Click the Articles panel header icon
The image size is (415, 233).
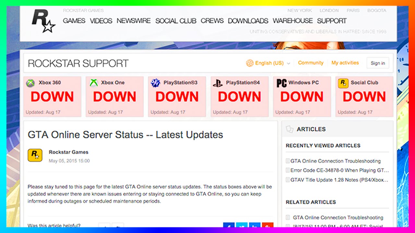coord(290,129)
